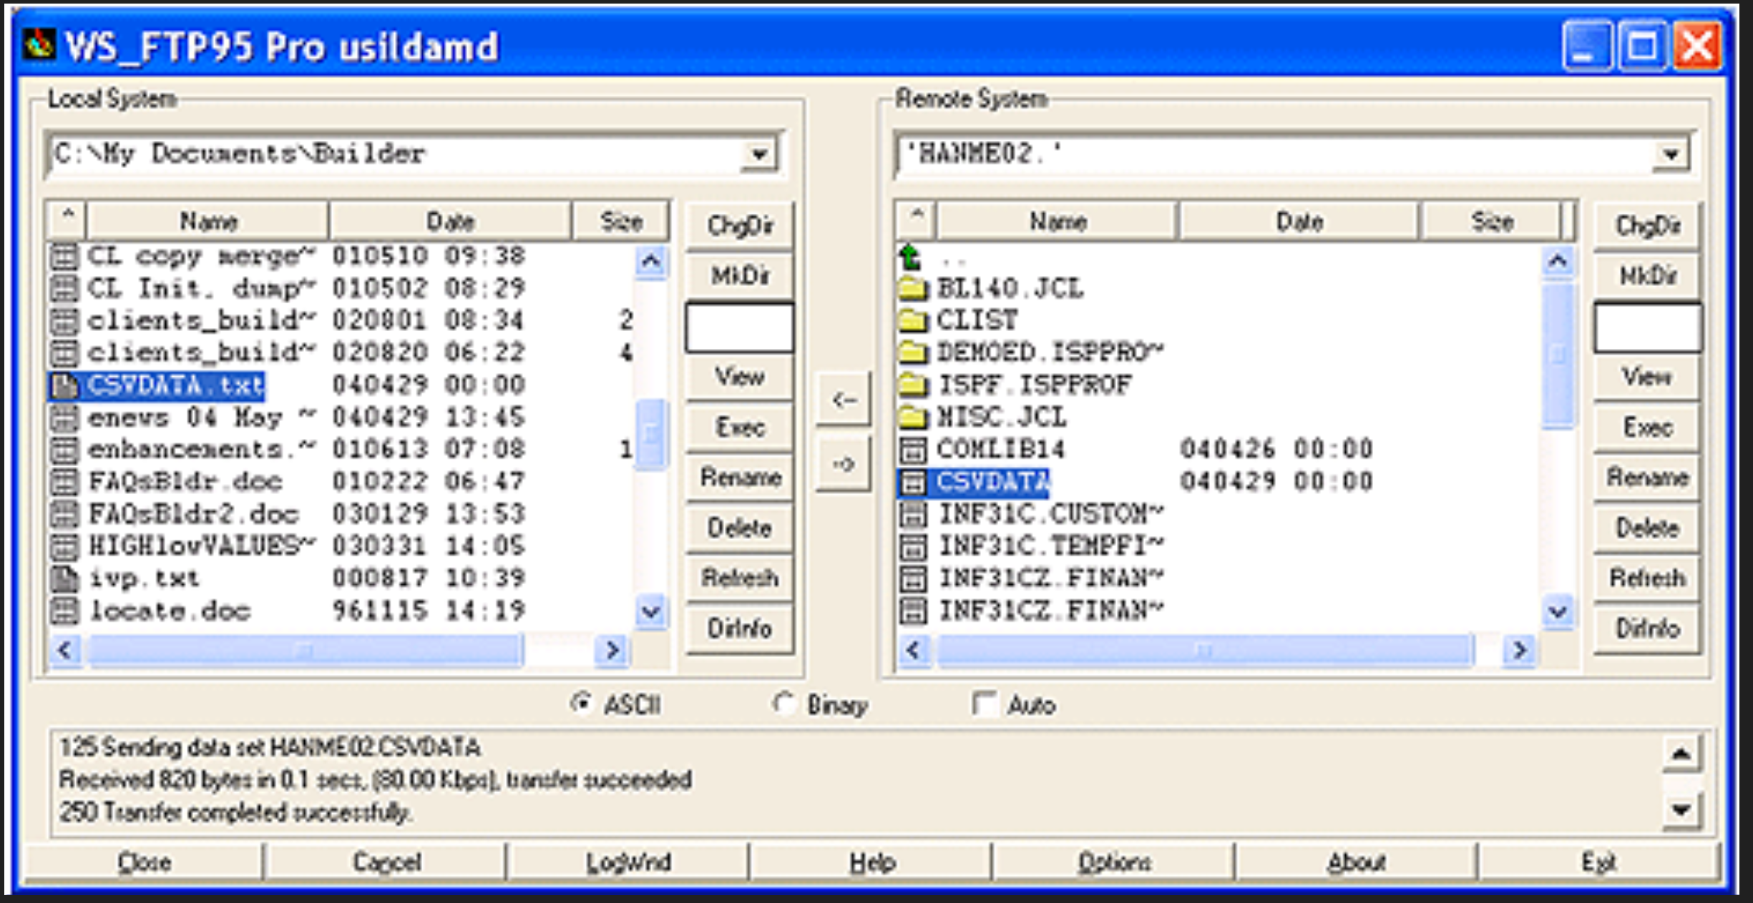Click the right-arrow upload transfer button
The width and height of the screenshot is (1753, 903).
844,465
